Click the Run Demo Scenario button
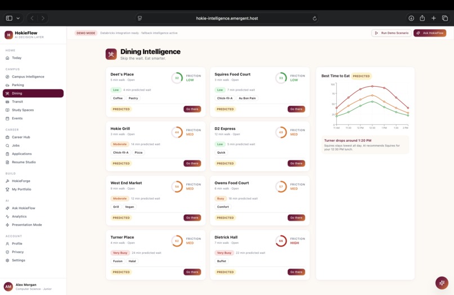 point(391,33)
